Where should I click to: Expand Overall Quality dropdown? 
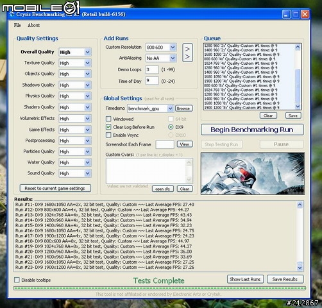[x=87, y=52]
